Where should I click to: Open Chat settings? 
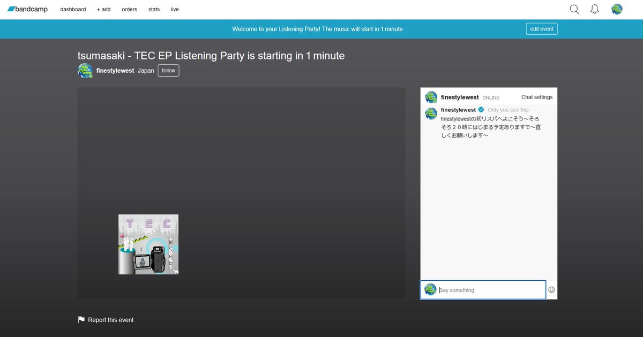537,98
